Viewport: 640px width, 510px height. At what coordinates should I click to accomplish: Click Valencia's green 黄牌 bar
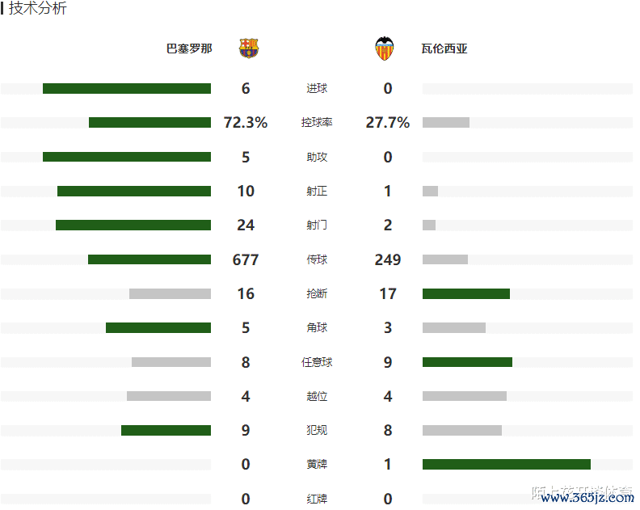(x=506, y=465)
